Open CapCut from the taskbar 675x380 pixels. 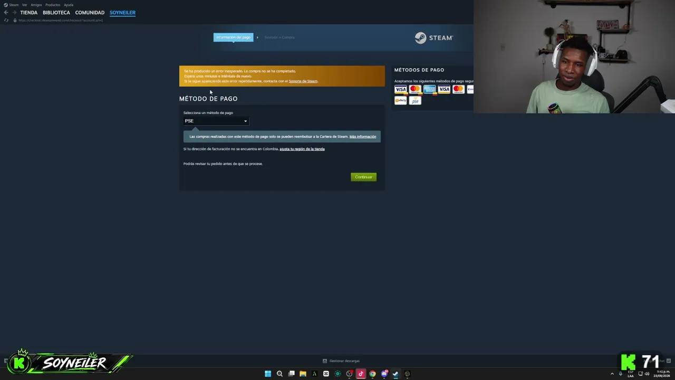326,374
